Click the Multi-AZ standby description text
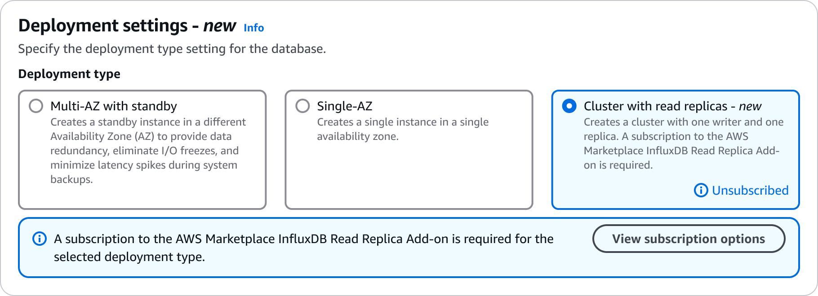 148,151
